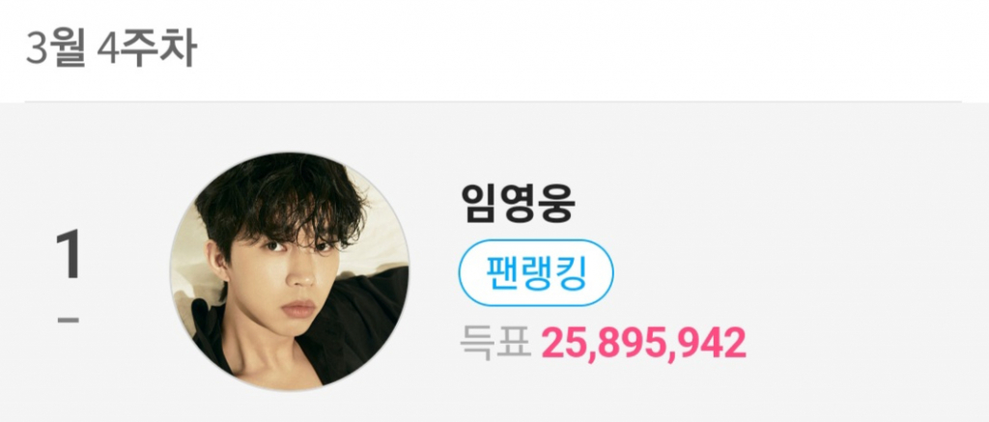Click the 3월 month text in header
Screen dimensions: 989x422
point(55,48)
